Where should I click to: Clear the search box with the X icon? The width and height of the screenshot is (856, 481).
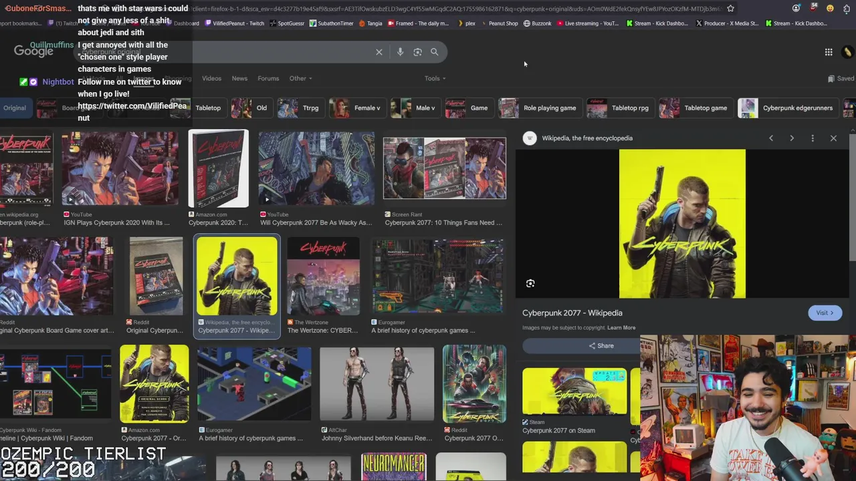379,52
